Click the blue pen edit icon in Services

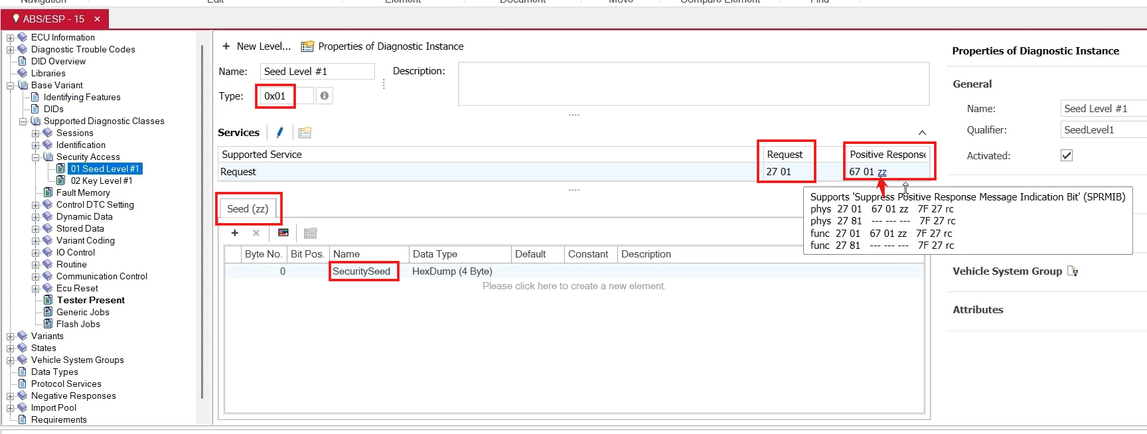point(280,133)
